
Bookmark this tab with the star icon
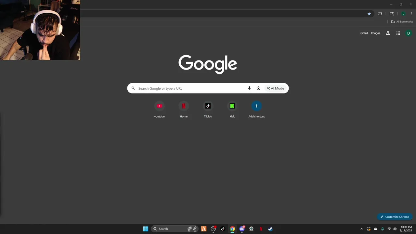point(369,14)
